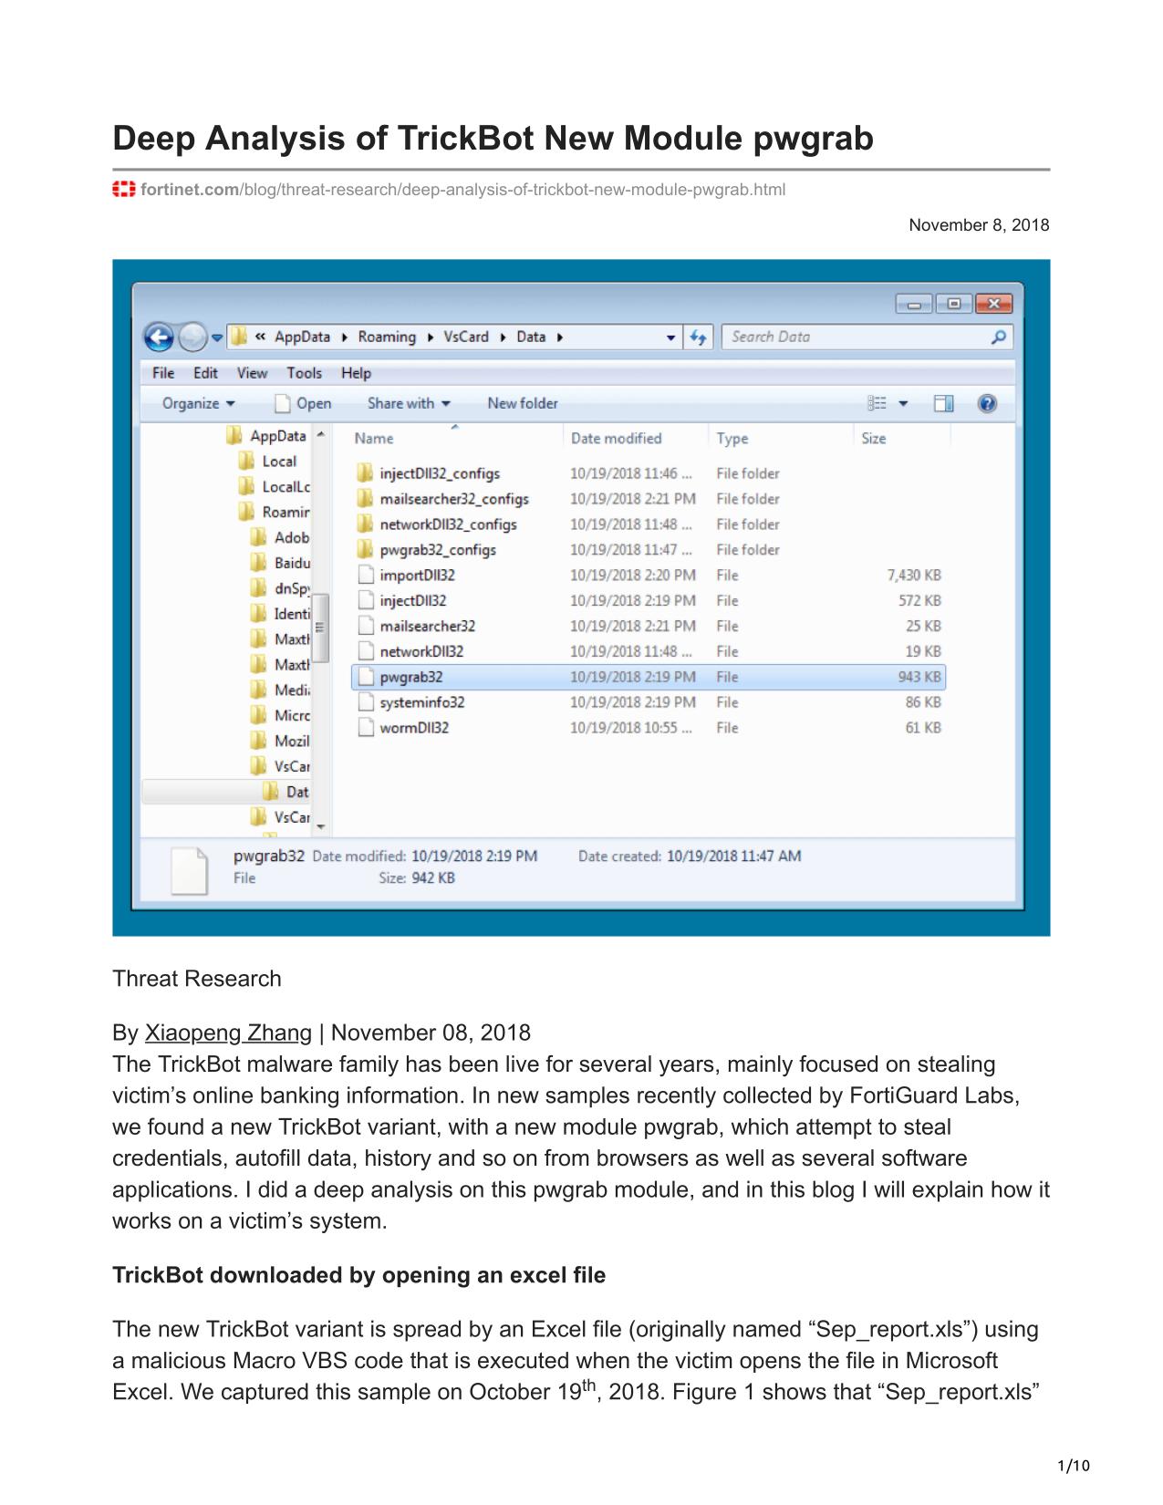Select the systeminfo32 file icon
The height and width of the screenshot is (1505, 1163).
point(365,702)
